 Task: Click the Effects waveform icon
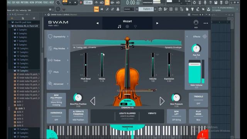click(205, 37)
